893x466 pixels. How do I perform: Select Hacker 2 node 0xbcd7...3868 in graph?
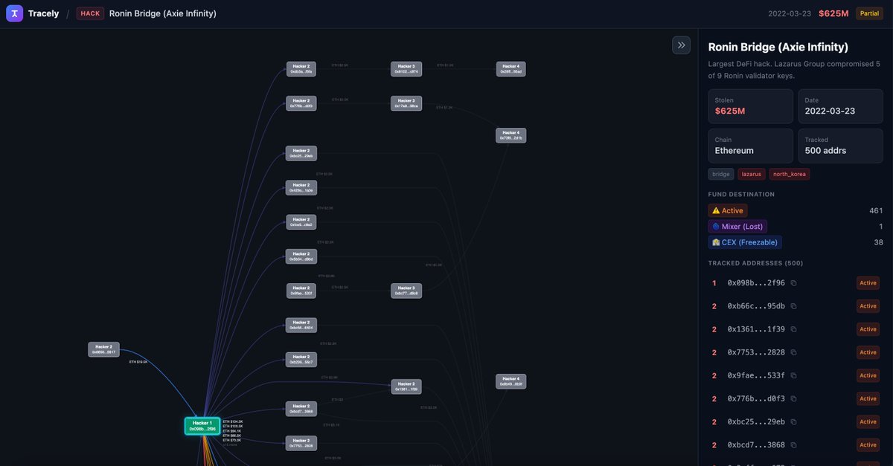pos(301,409)
